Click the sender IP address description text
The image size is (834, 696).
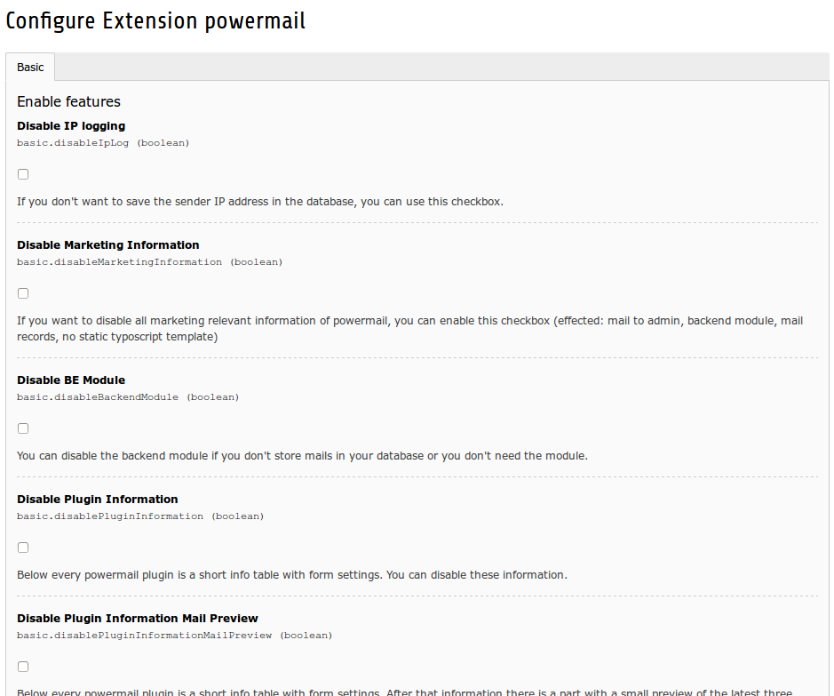[x=260, y=202]
